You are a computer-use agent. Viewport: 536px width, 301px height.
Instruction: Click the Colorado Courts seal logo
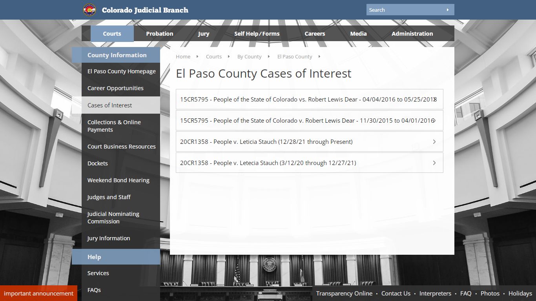89,10
